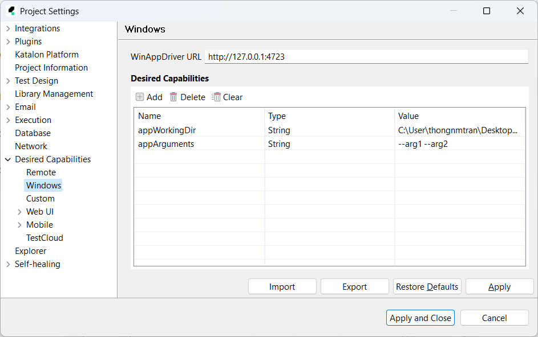
Task: Expand the Integrations tree node
Action: (x=8, y=28)
